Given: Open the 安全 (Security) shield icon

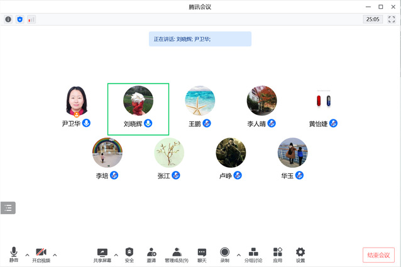Looking at the screenshot, I should coord(129,253).
